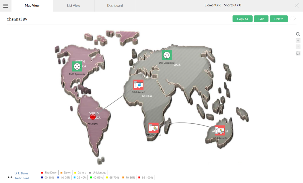The width and height of the screenshot is (303, 183).
Task: Click the Delete button
Action: [x=279, y=19]
